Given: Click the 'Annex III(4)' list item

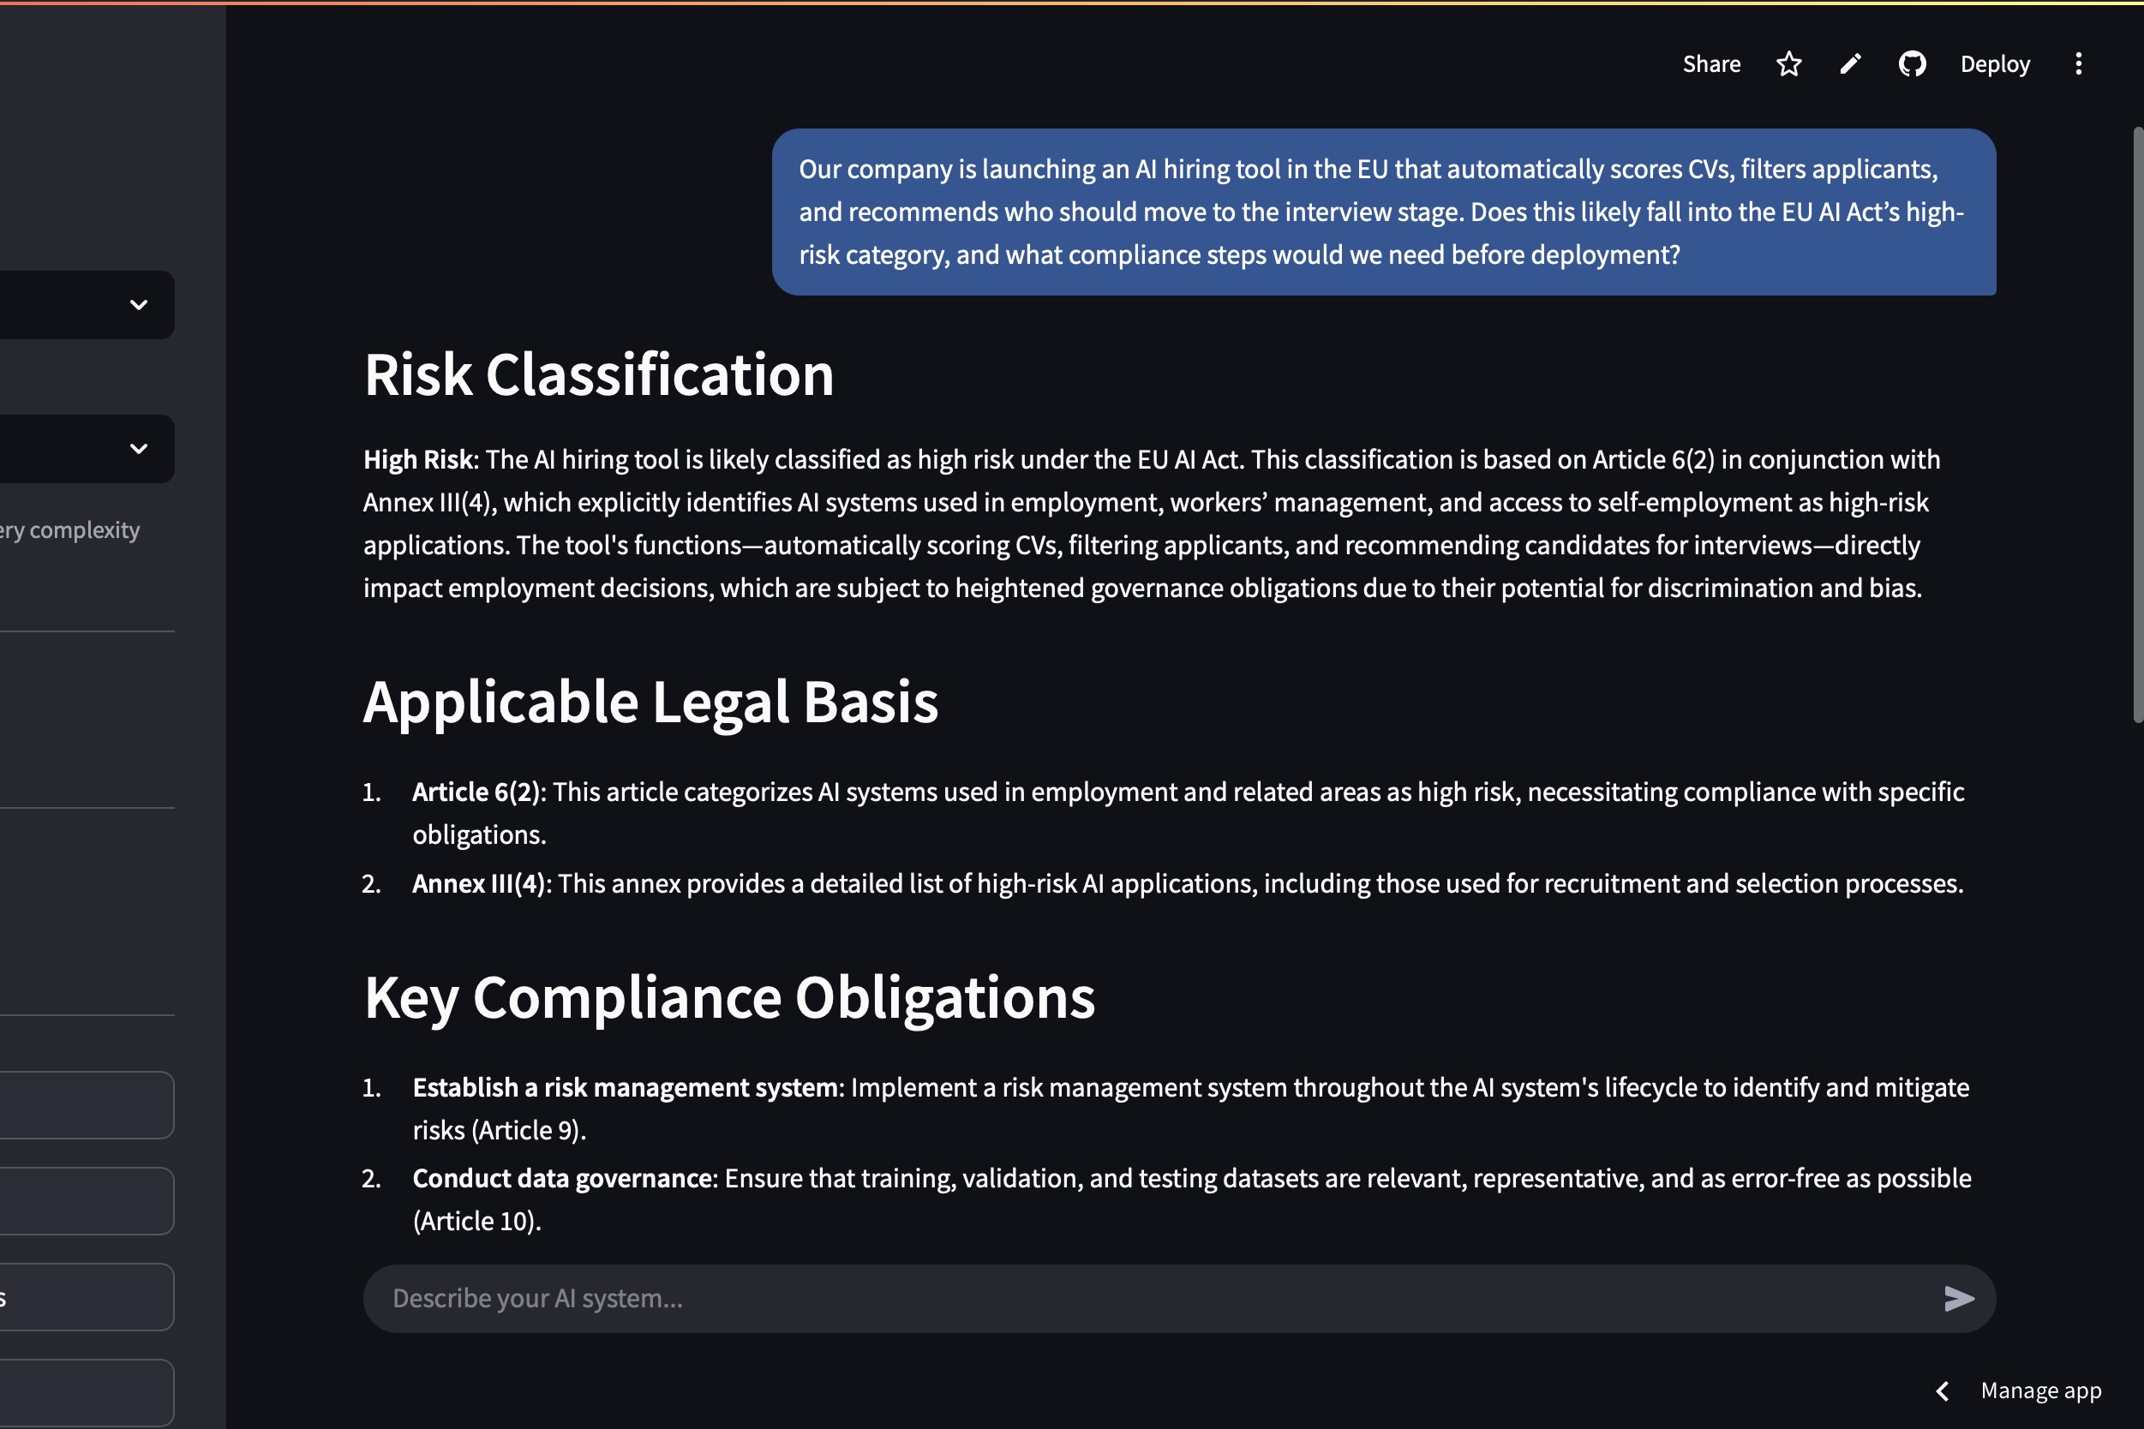Looking at the screenshot, I should (1188, 883).
